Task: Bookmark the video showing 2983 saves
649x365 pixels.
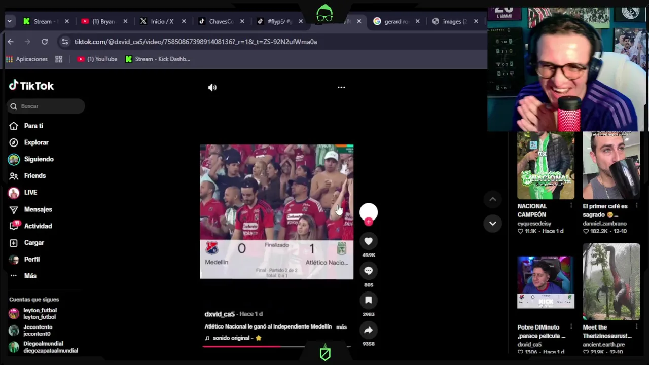Action: click(369, 300)
